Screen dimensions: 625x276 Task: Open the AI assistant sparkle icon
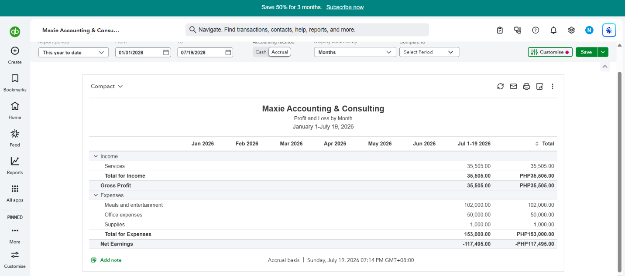click(609, 30)
